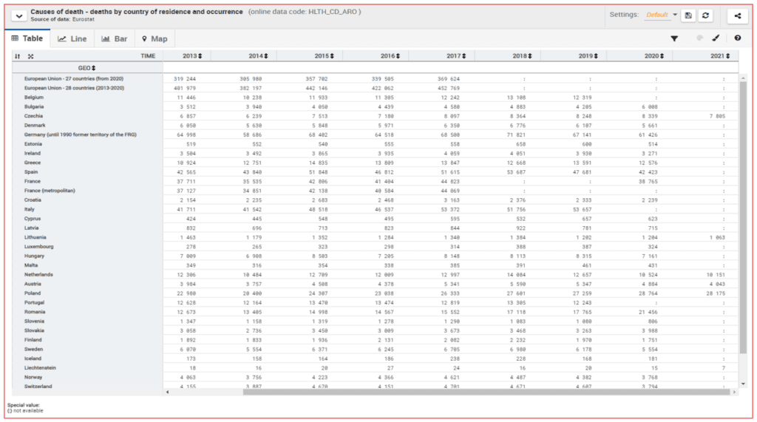The width and height of the screenshot is (757, 422).
Task: Open the share dataset button
Action: (737, 16)
